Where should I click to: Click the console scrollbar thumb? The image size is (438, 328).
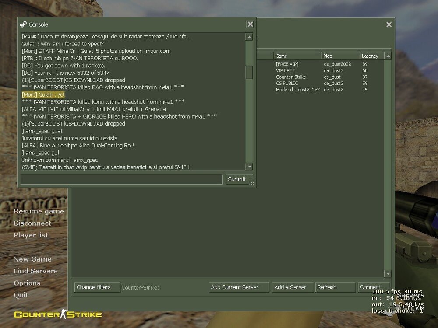(249, 72)
